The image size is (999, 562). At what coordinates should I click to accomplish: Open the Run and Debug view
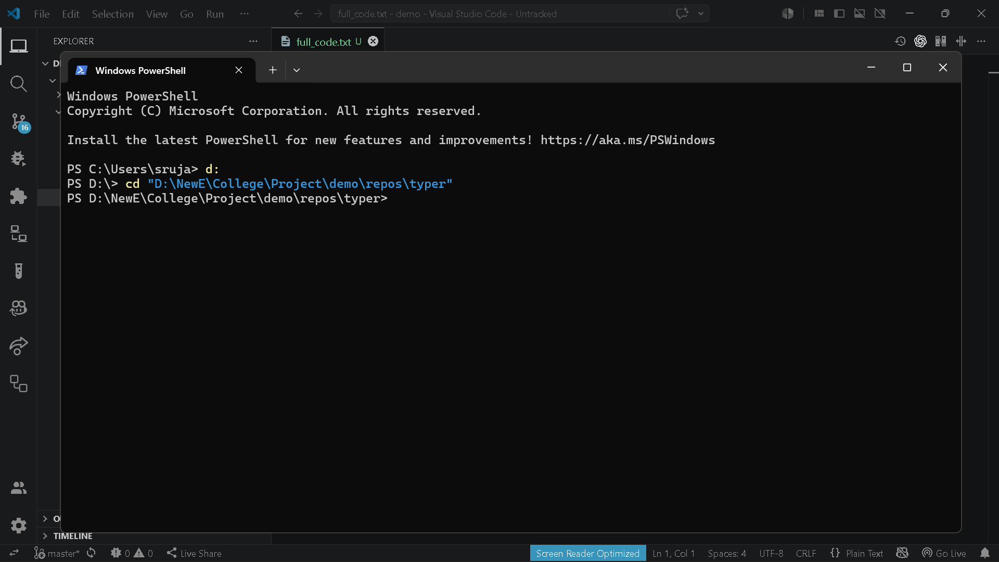coord(19,159)
